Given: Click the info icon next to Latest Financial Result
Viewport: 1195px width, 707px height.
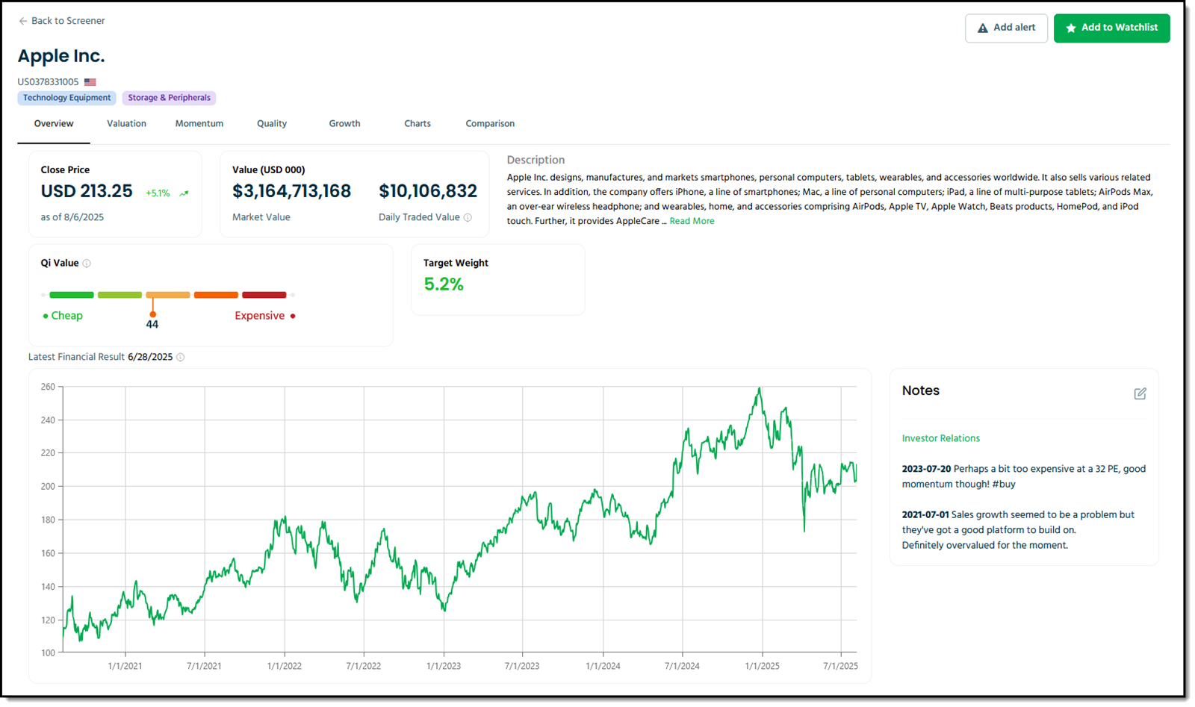Looking at the screenshot, I should click(181, 358).
